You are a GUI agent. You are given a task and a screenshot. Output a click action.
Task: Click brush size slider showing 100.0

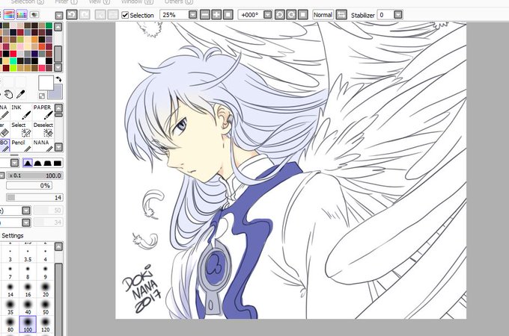click(34, 175)
